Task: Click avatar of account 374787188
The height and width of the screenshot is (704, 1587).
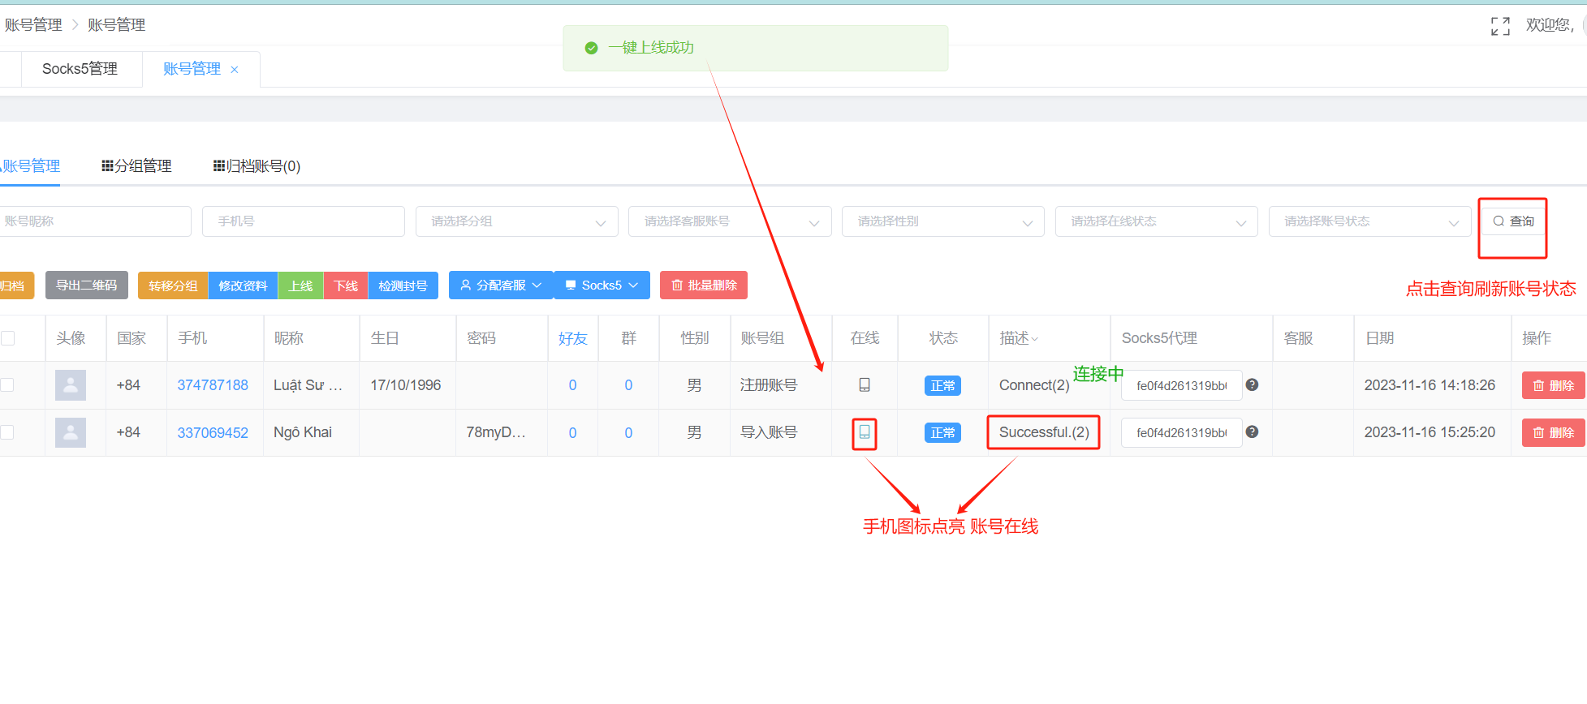Action: tap(71, 385)
